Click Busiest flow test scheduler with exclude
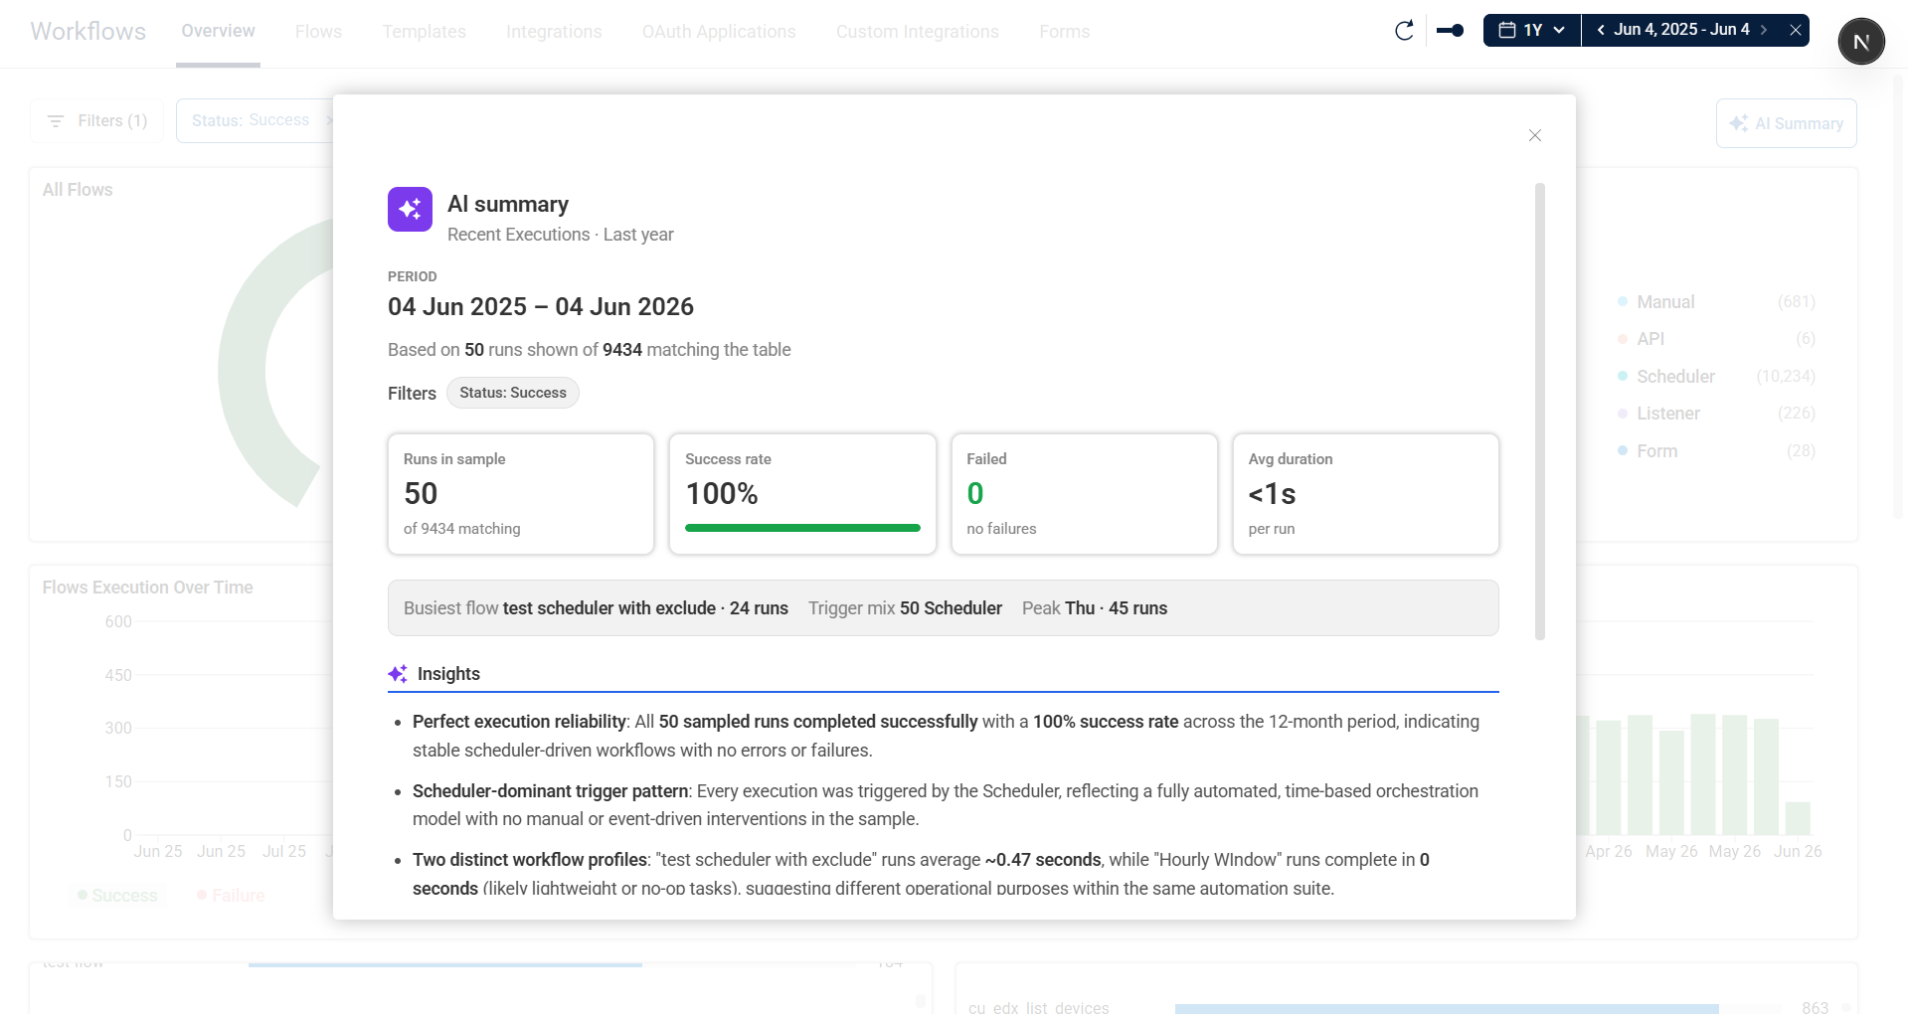 click(x=596, y=608)
